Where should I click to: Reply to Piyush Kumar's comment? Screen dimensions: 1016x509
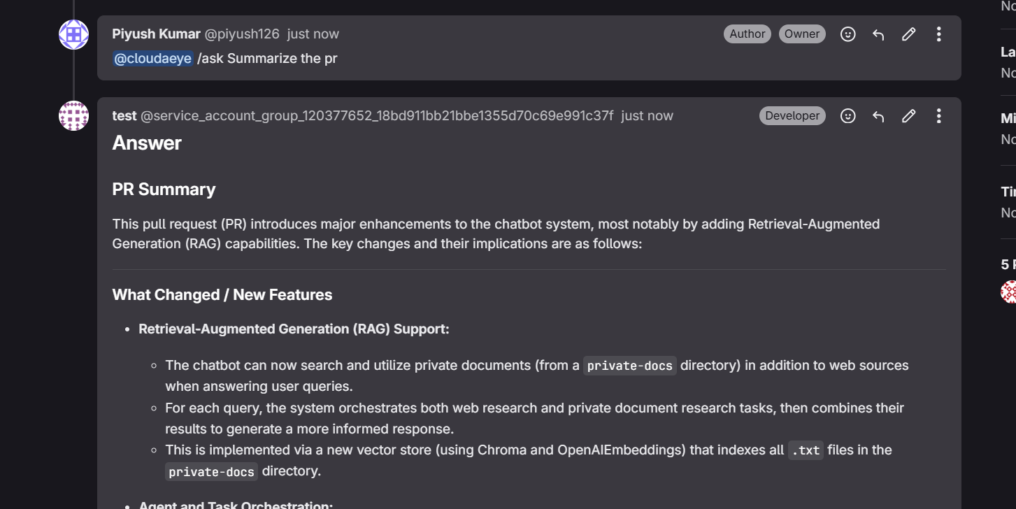878,34
